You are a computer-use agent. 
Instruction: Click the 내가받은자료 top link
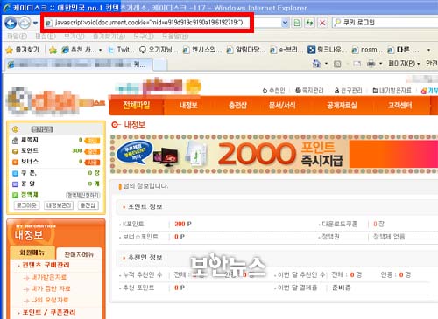click(x=392, y=90)
